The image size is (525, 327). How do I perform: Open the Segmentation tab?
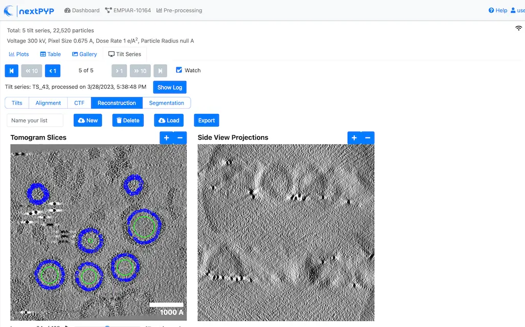(x=167, y=103)
